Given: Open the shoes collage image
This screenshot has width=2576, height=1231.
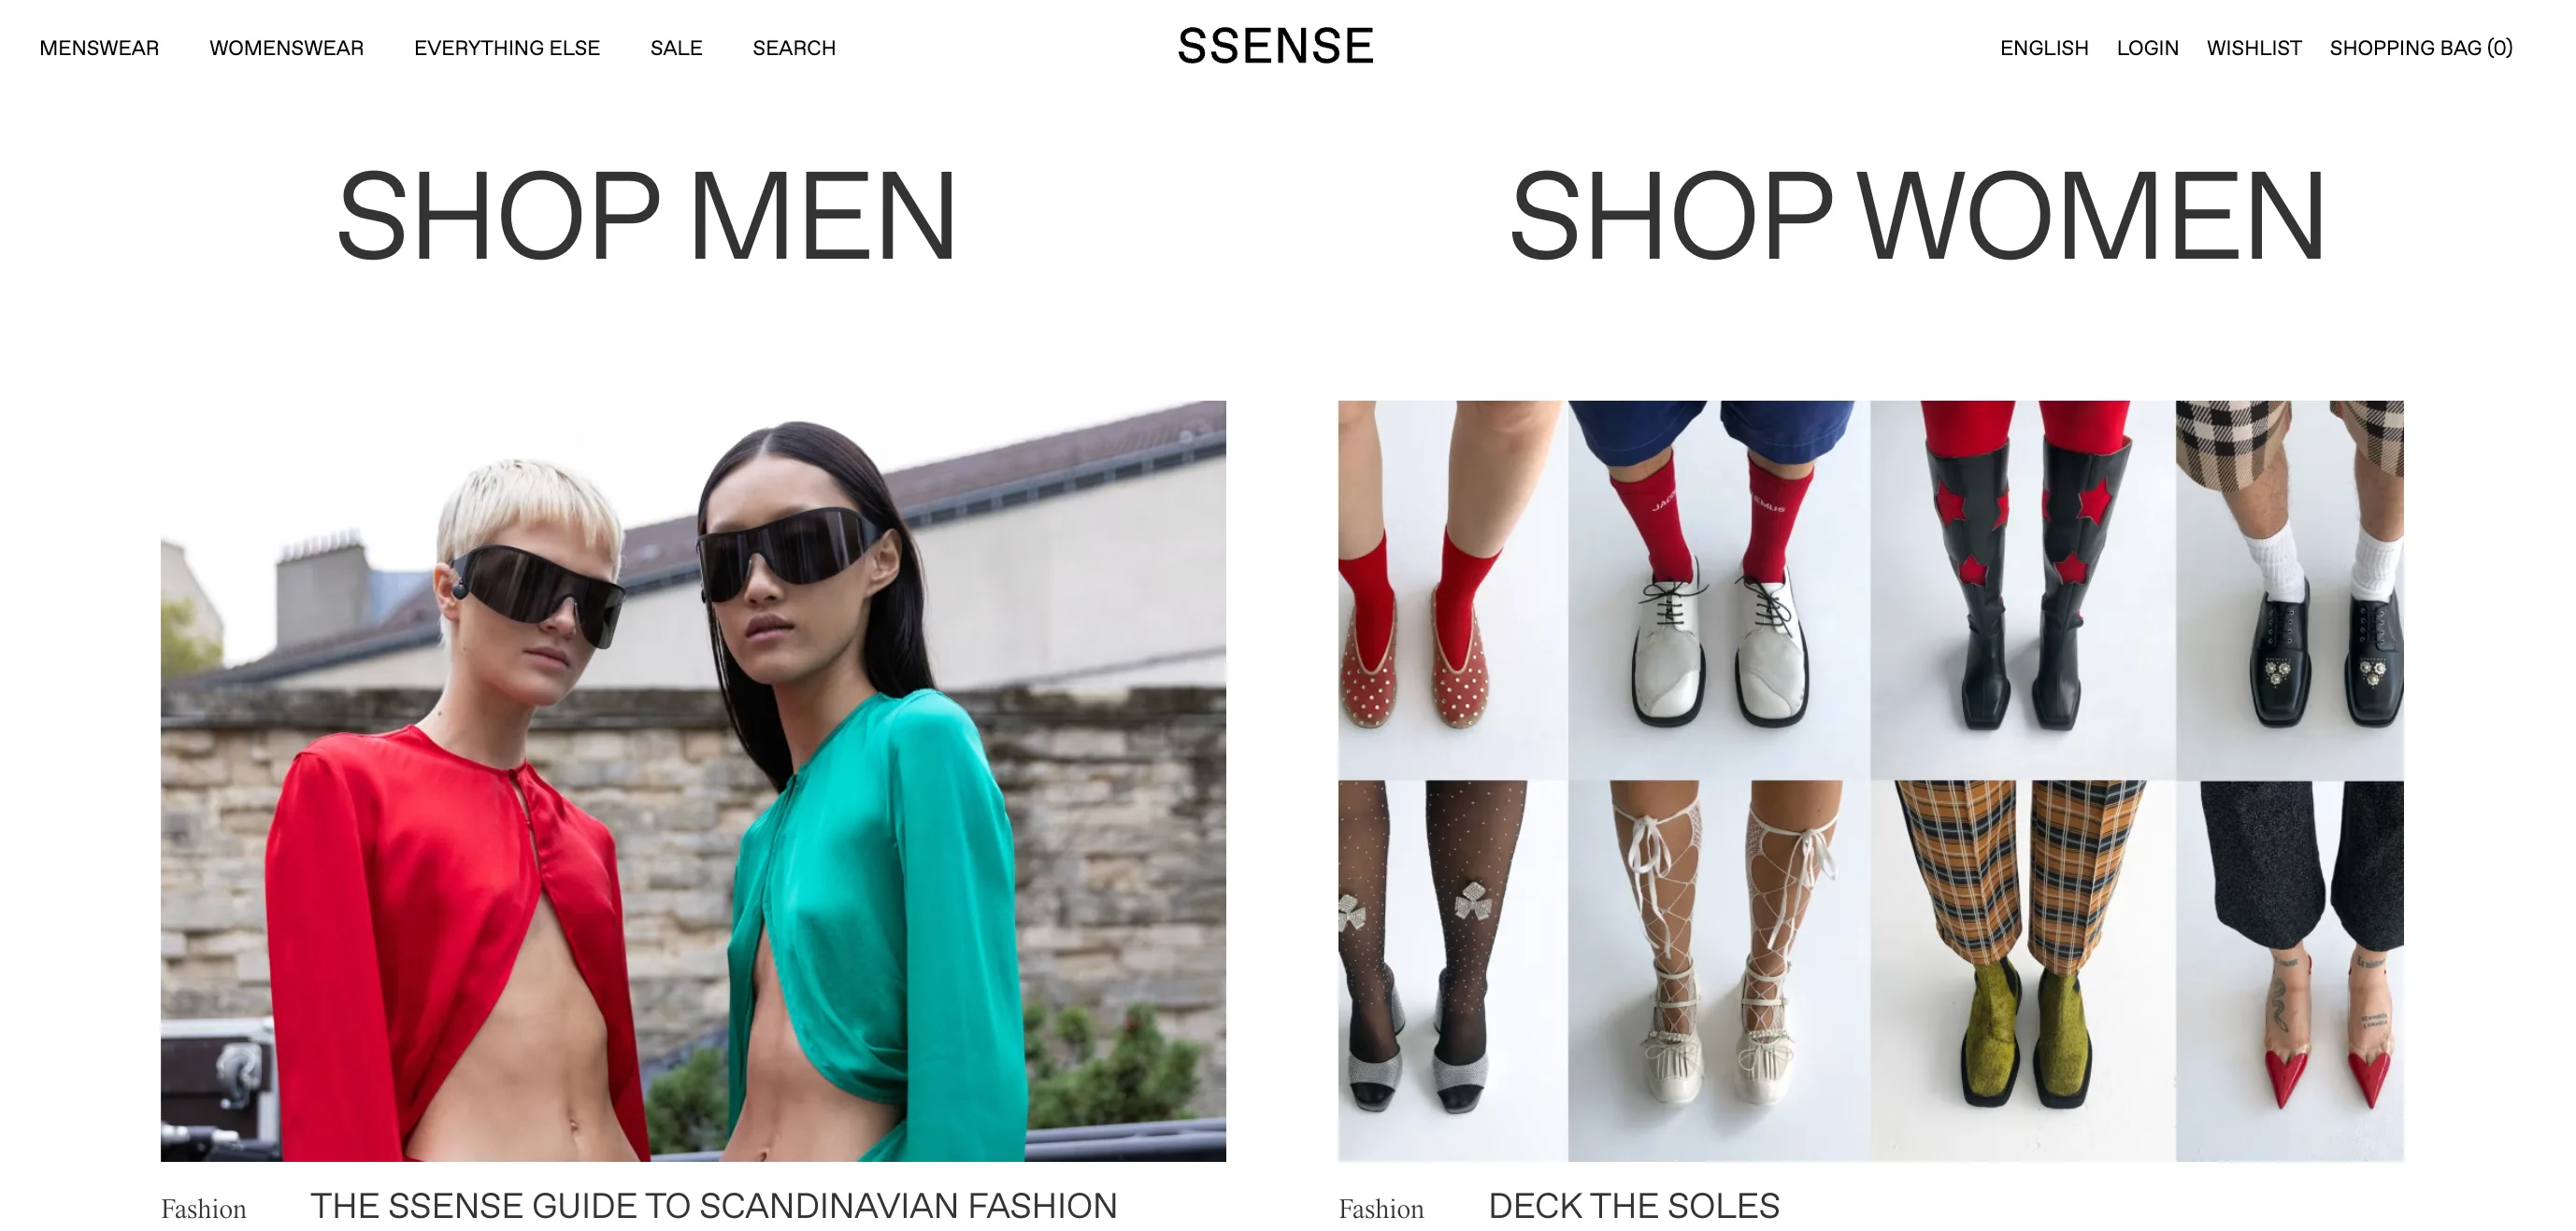Looking at the screenshot, I should [x=1871, y=781].
